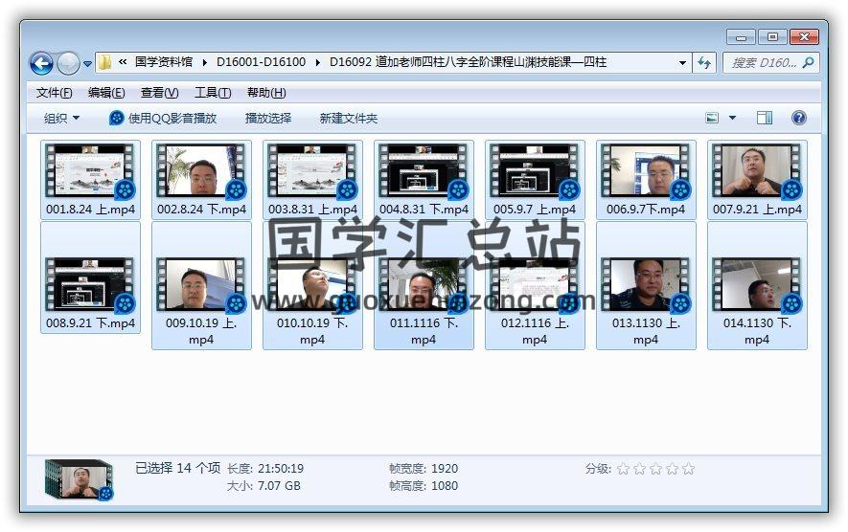Open the 工具(T) menu
Viewport: 848px width, 532px height.
213,93
